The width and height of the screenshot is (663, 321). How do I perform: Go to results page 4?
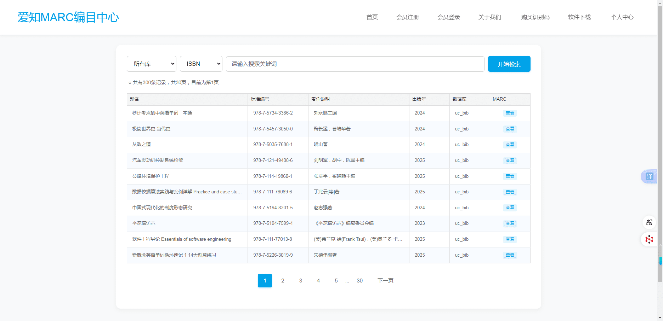[x=318, y=281]
